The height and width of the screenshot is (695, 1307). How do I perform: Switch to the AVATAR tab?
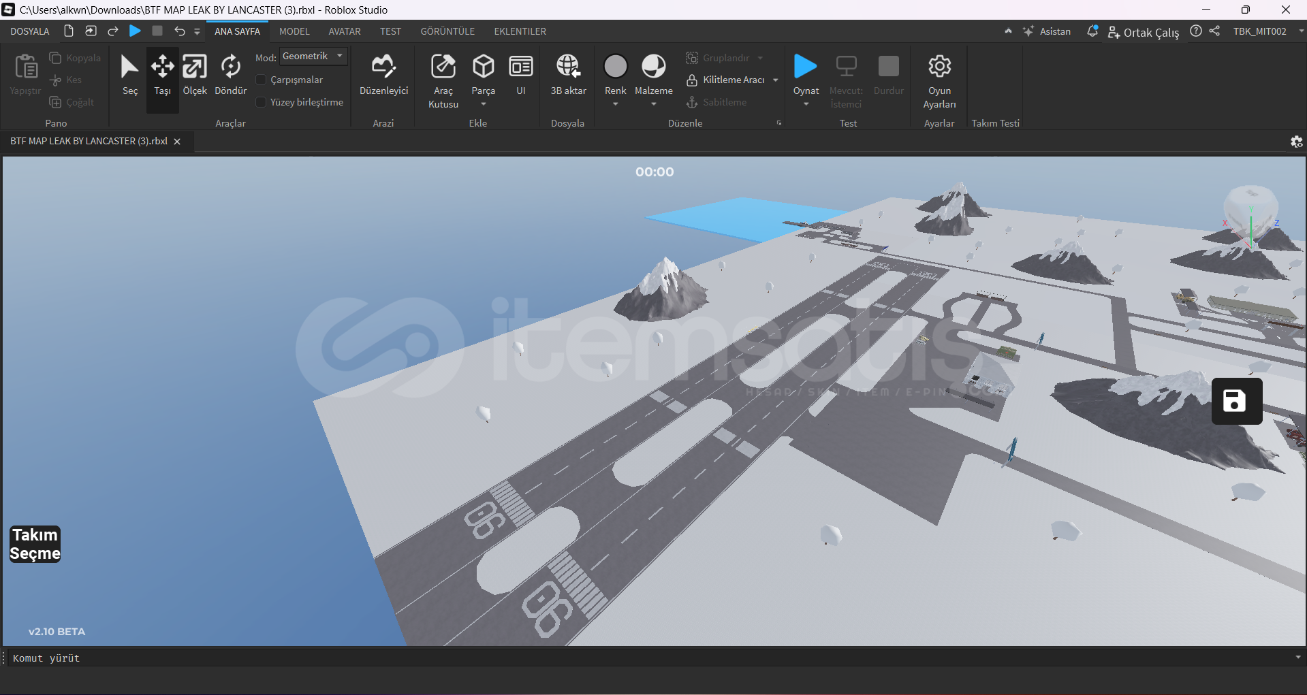(x=345, y=31)
